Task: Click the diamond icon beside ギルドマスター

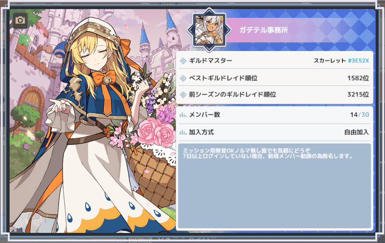Action: click(x=183, y=61)
